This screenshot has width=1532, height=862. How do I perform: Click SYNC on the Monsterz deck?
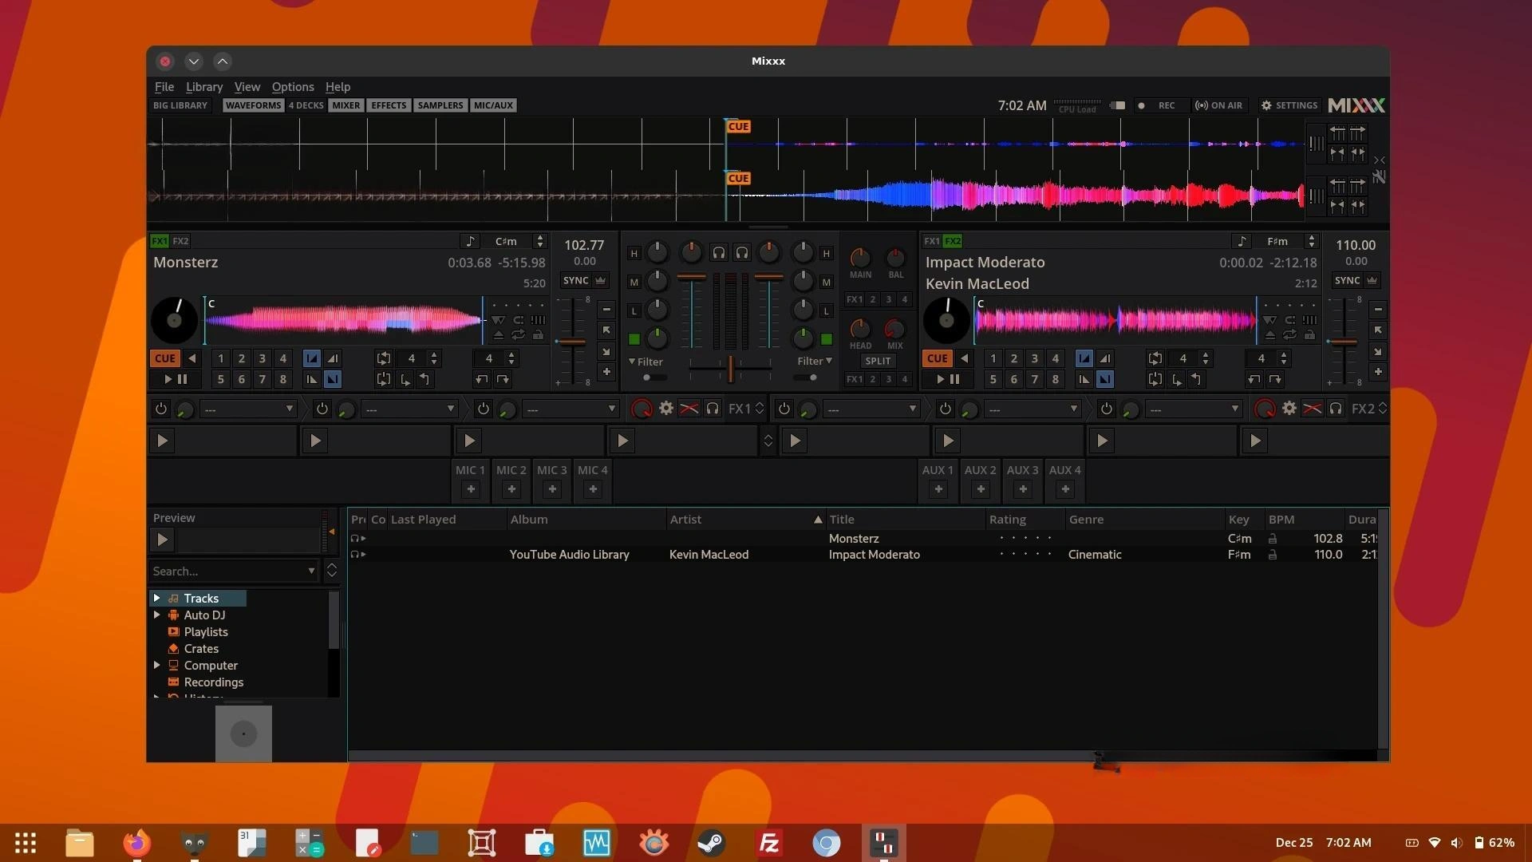(575, 280)
